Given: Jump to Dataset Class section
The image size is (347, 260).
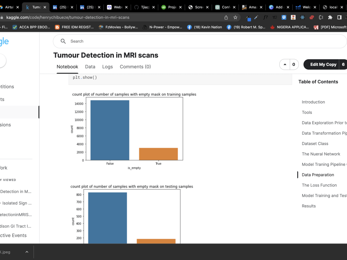Looking at the screenshot, I should [315, 144].
